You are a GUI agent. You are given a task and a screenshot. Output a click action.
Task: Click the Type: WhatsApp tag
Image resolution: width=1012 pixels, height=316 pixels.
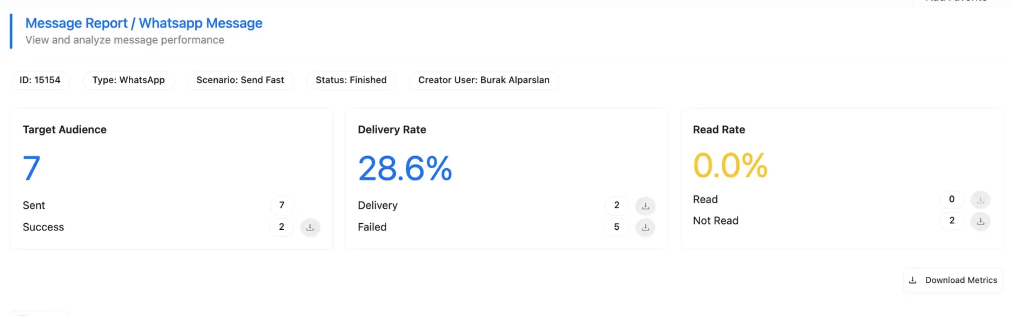point(128,80)
